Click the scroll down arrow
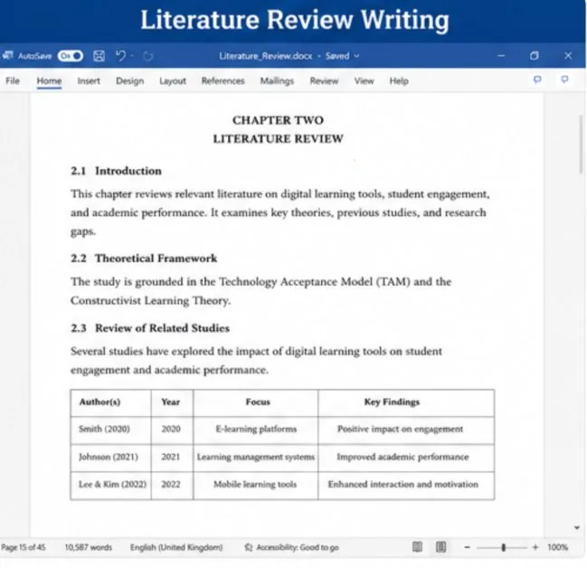 coord(577,527)
